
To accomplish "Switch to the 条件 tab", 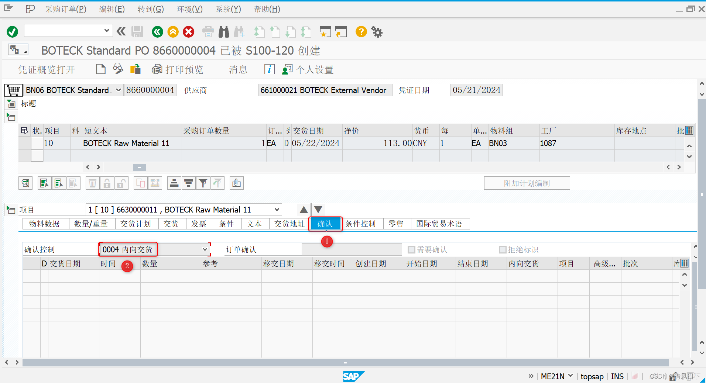I will pos(227,224).
